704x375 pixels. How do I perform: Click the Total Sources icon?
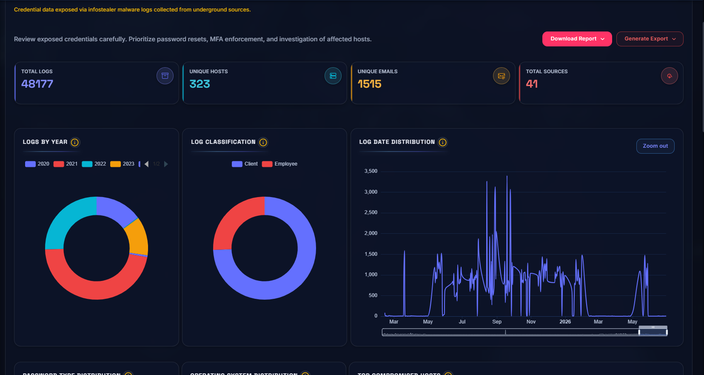pos(670,76)
